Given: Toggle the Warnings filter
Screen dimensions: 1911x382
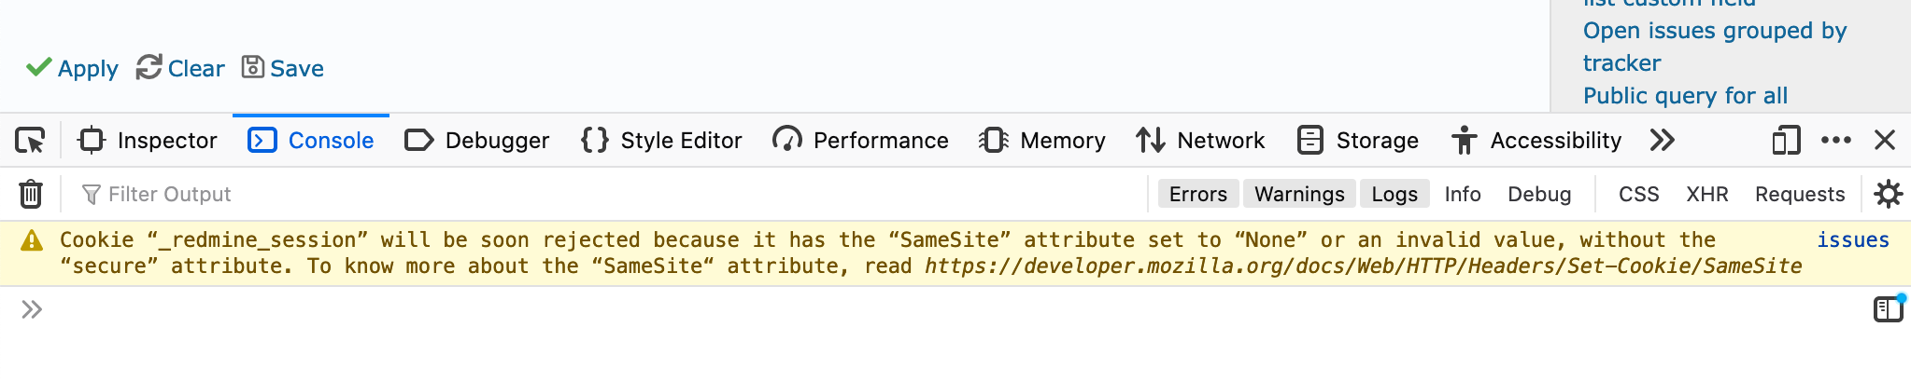Looking at the screenshot, I should click(x=1299, y=194).
